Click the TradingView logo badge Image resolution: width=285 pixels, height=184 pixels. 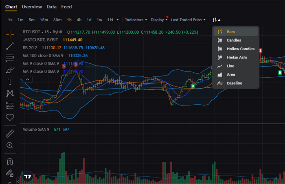click(28, 176)
